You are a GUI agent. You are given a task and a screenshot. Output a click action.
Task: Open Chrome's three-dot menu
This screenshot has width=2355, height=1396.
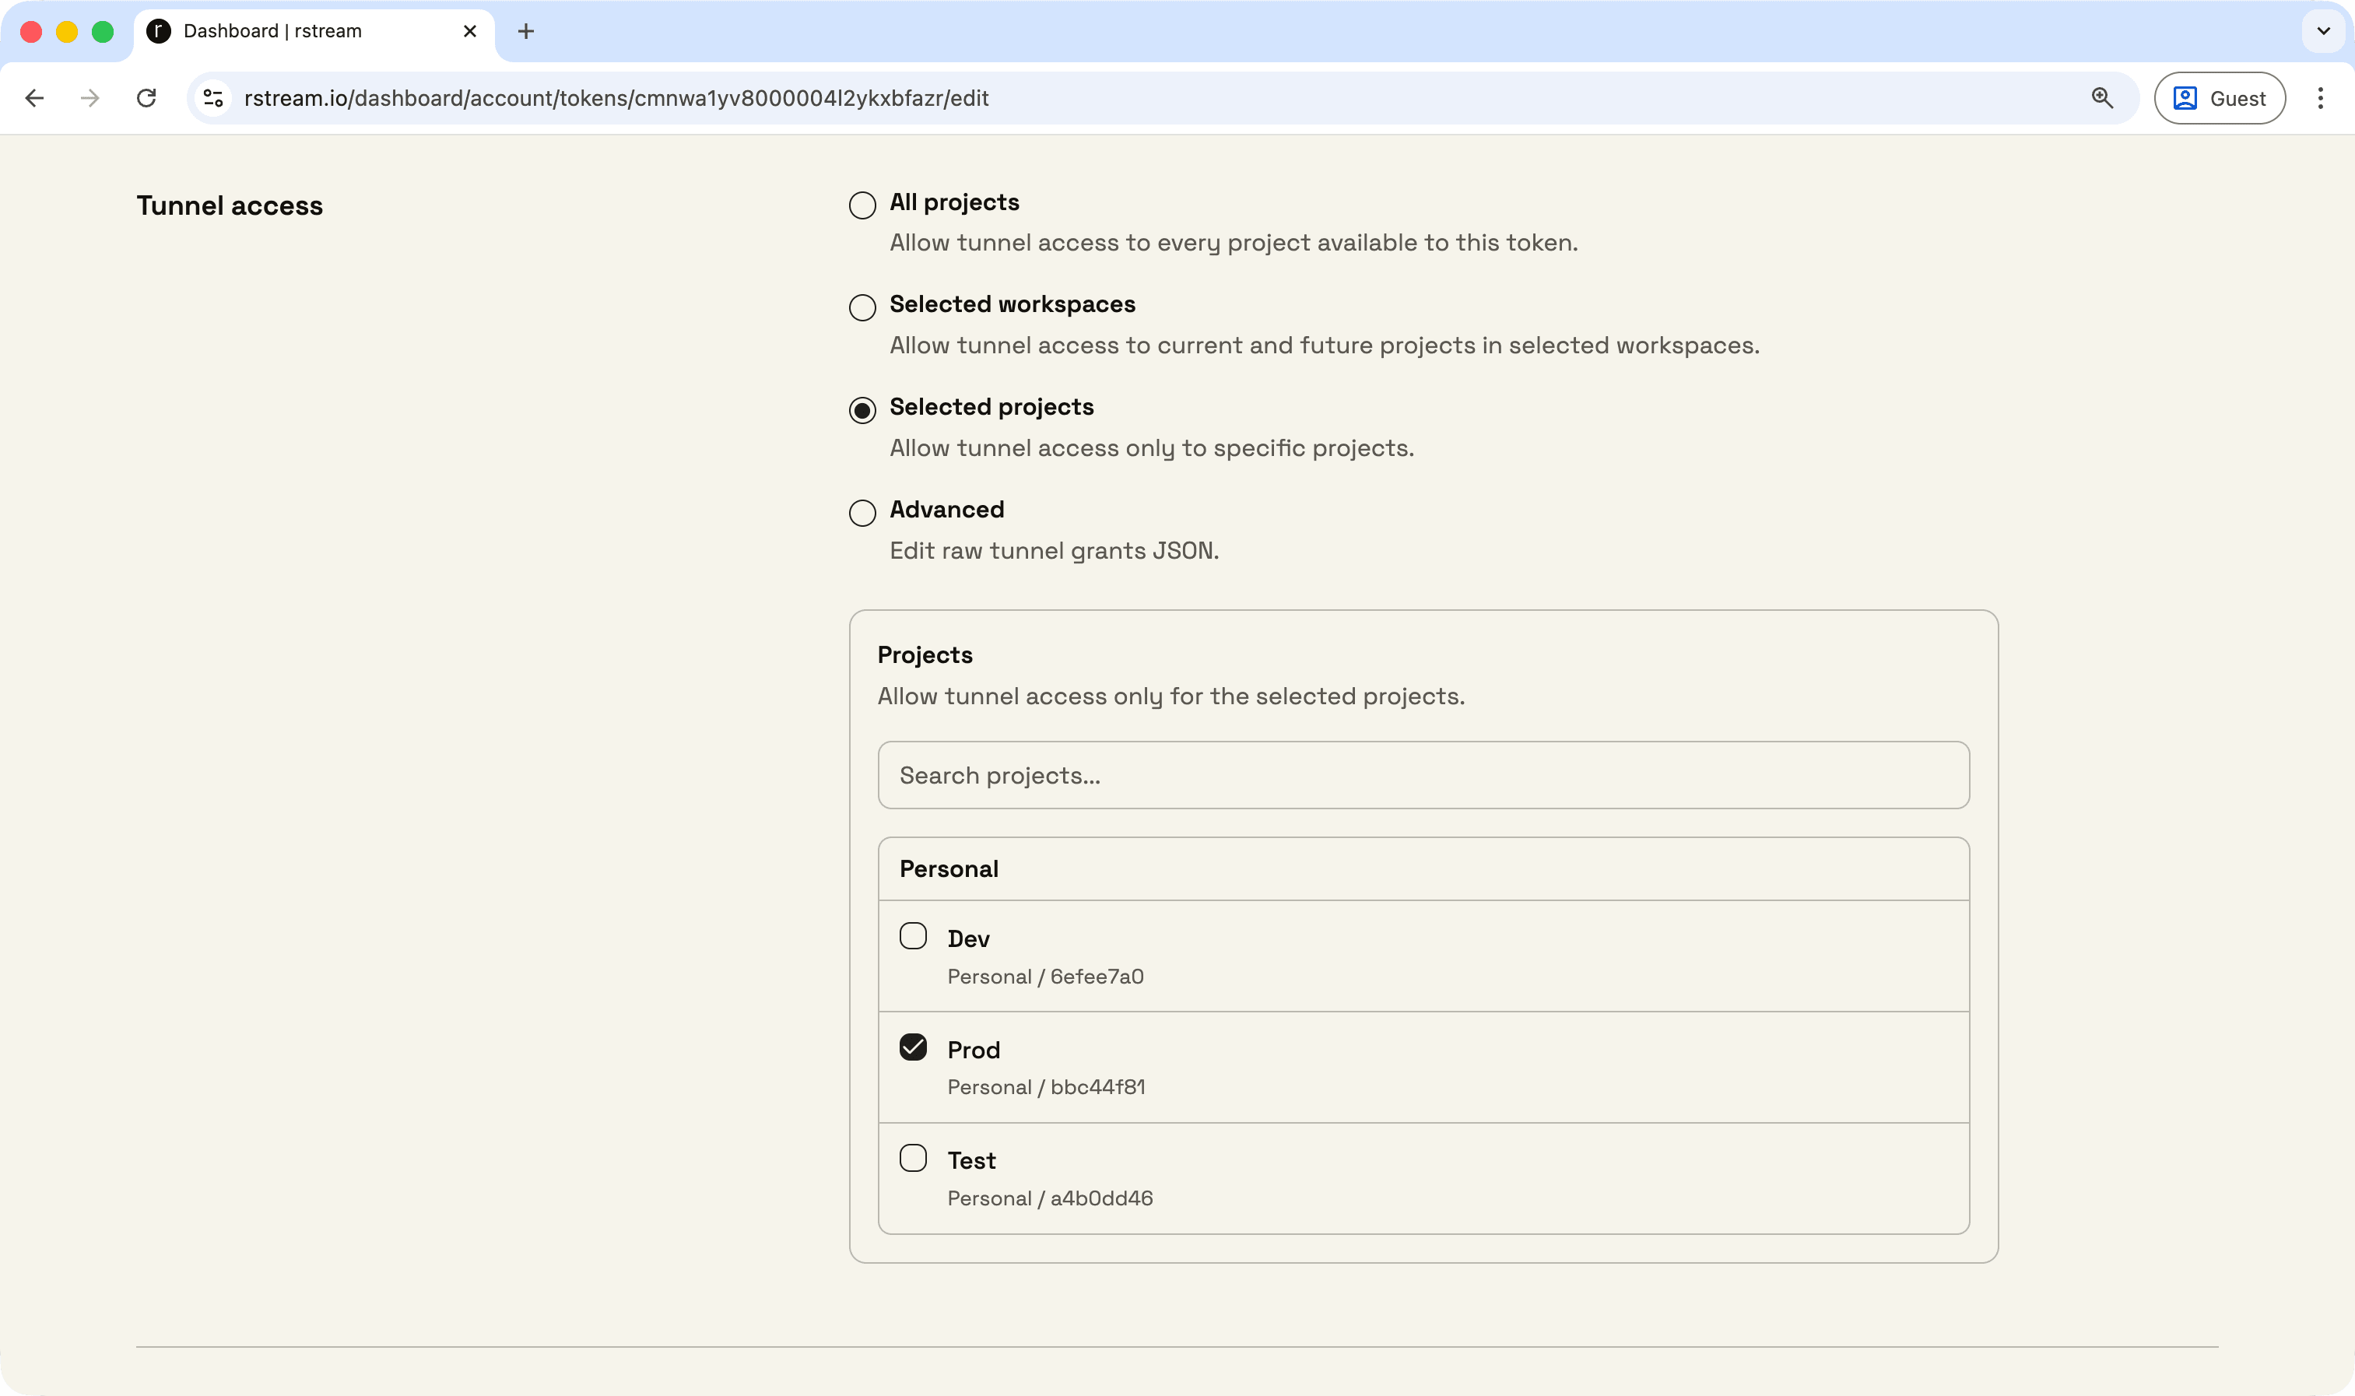coord(2319,98)
